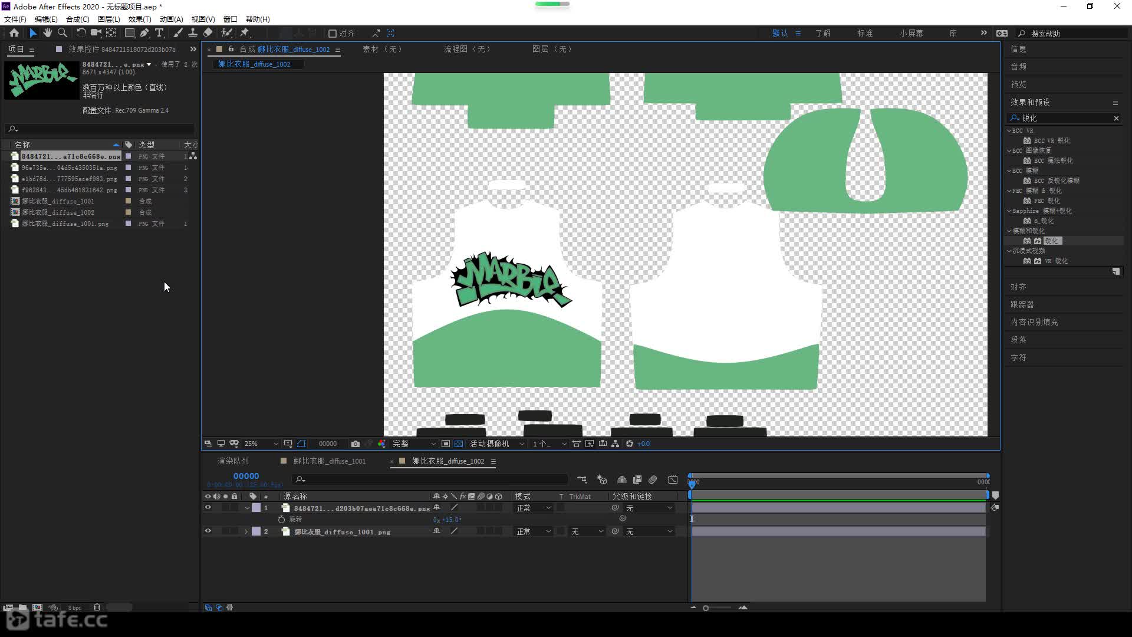Select the Rotation tool
1132x637 pixels.
pyautogui.click(x=81, y=33)
